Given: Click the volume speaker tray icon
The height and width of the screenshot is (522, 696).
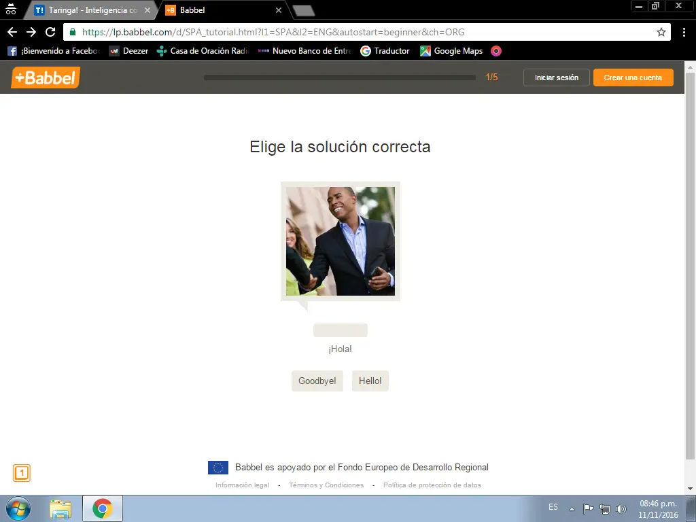Looking at the screenshot, I should tap(621, 508).
